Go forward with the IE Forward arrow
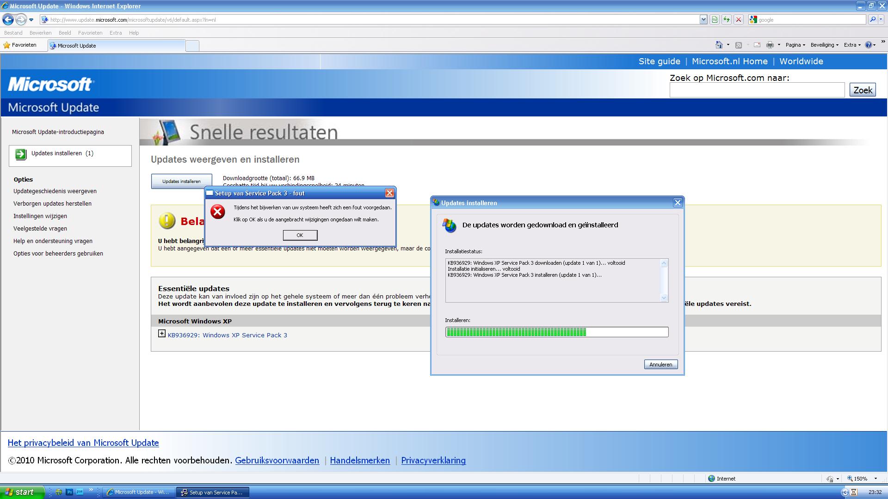Screen dimensions: 888x499 21,19
